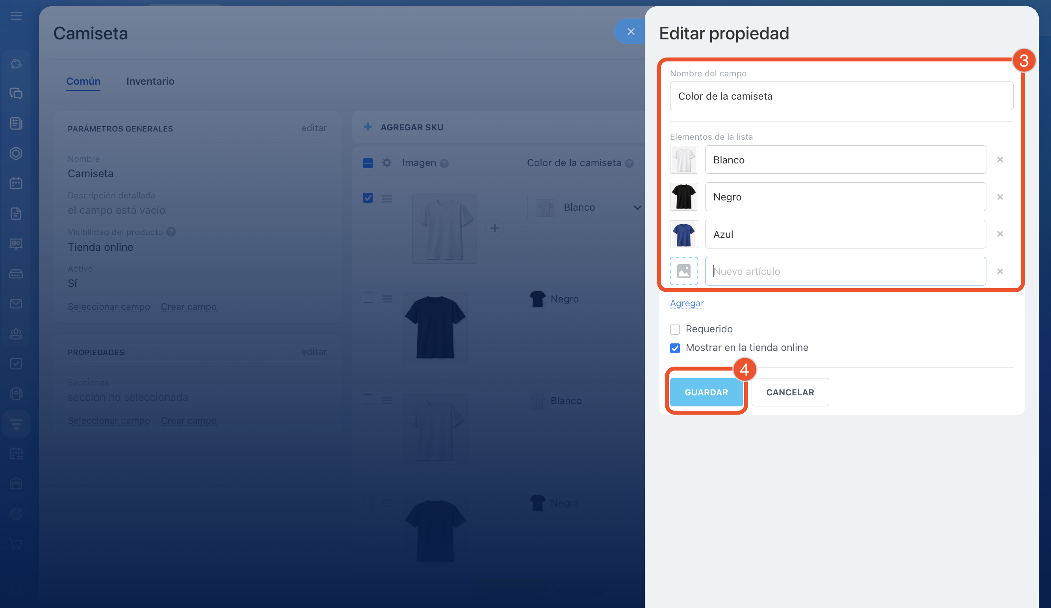Click the black t-shirt swatch thumbnail
1051x608 pixels.
click(683, 197)
